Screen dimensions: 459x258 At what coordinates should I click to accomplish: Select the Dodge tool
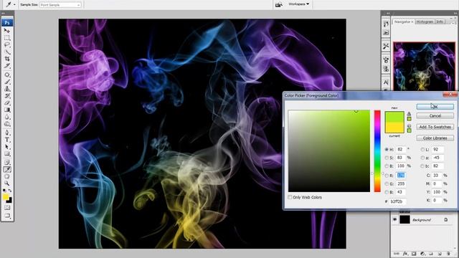[x=7, y=124]
